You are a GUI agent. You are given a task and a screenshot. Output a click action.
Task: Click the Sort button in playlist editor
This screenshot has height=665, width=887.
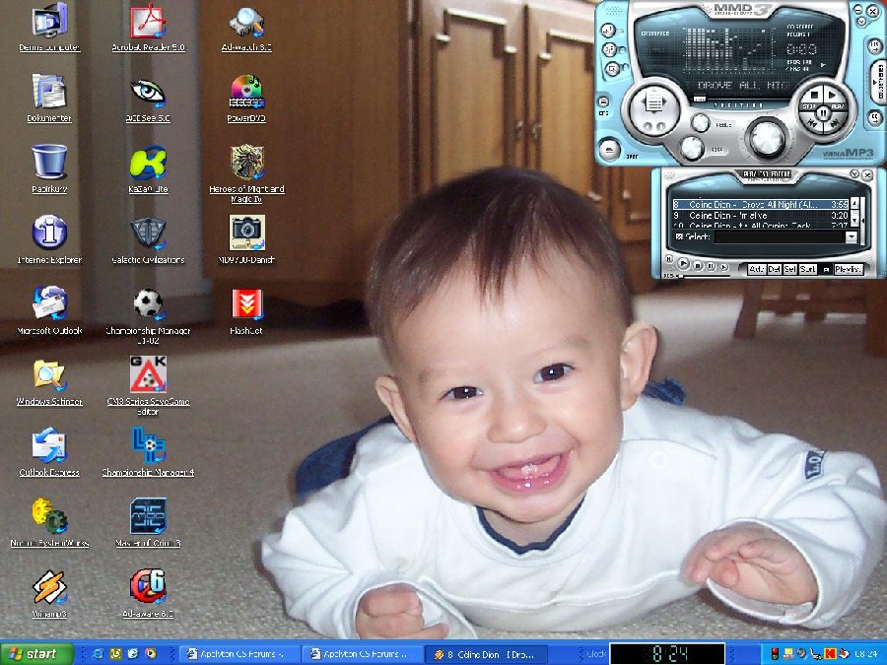(x=807, y=270)
